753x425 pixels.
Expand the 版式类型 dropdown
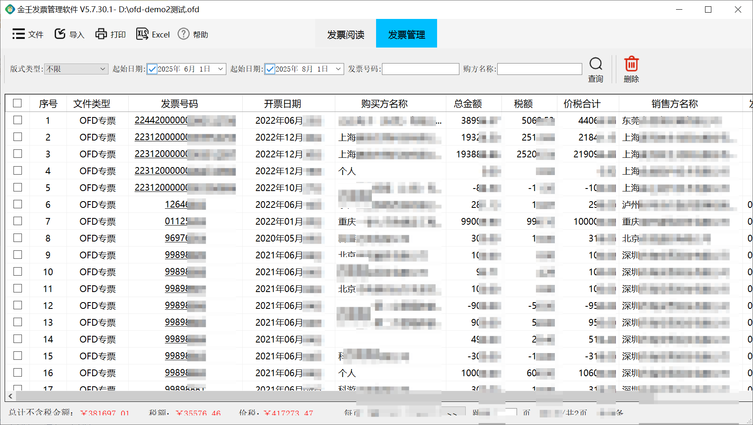tap(102, 69)
